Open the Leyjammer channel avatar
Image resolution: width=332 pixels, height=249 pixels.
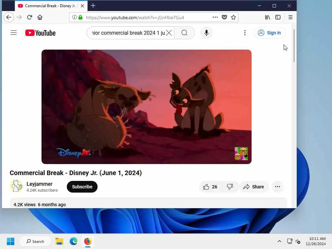16,186
